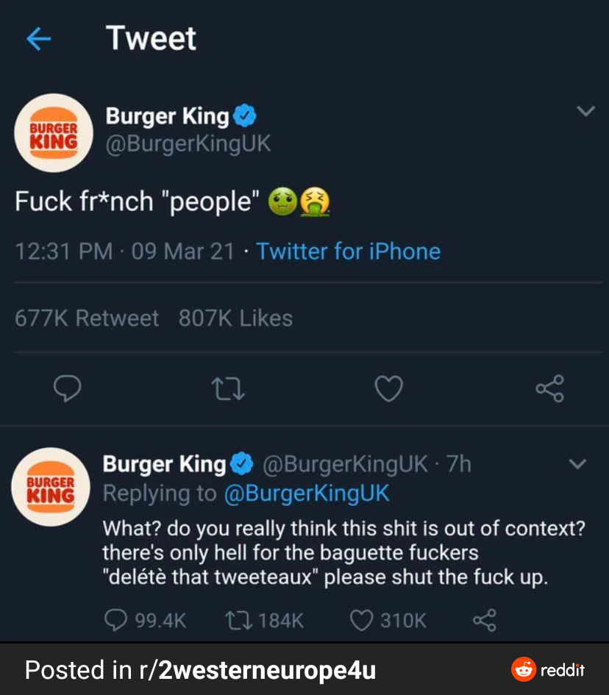Open the reply tweet's comment icon
The height and width of the screenshot is (695, 609).
115,621
